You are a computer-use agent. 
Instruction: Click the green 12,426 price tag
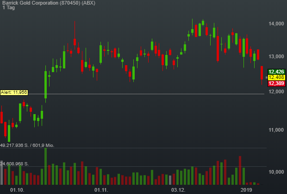point(276,72)
